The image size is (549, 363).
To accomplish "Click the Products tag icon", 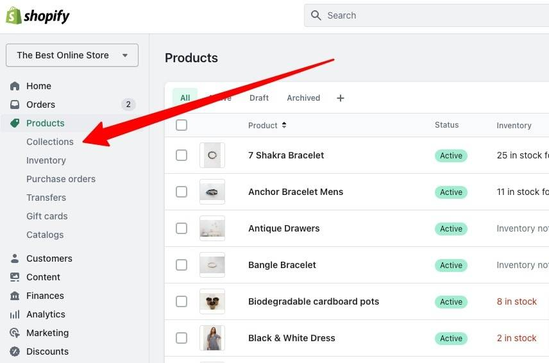I will [15, 123].
